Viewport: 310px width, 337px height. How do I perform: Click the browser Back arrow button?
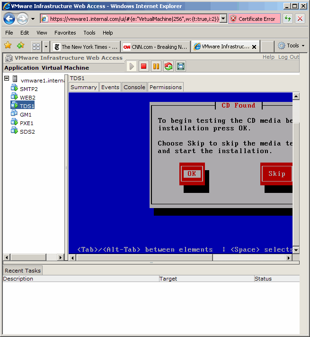point(9,19)
